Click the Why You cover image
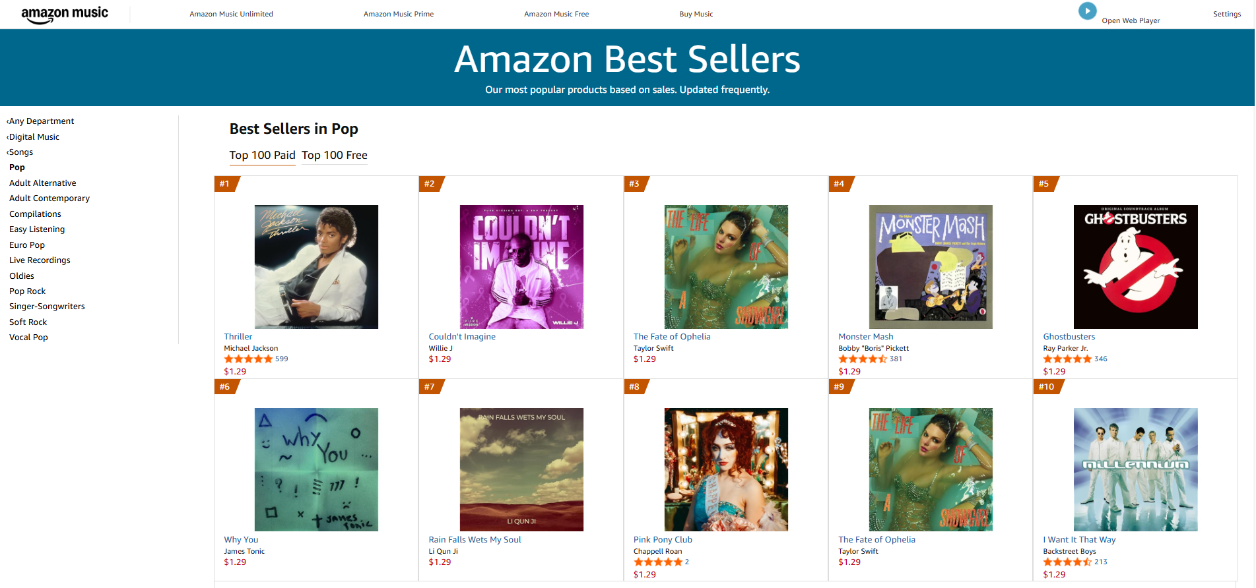1256x588 pixels. point(316,469)
